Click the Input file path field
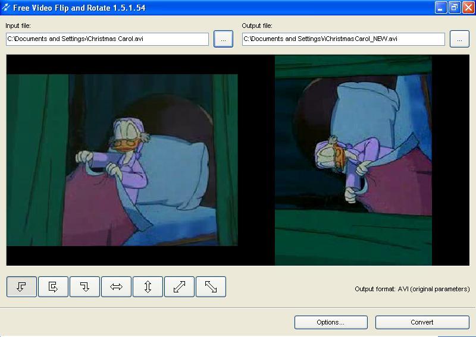The height and width of the screenshot is (337, 476). coord(108,39)
